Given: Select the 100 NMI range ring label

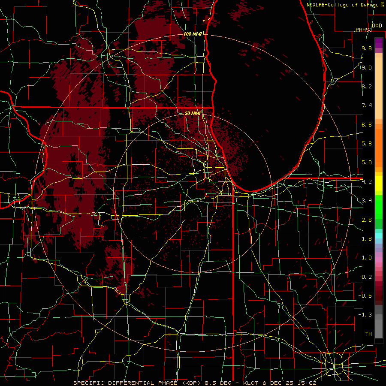Looking at the screenshot, I should [193, 34].
